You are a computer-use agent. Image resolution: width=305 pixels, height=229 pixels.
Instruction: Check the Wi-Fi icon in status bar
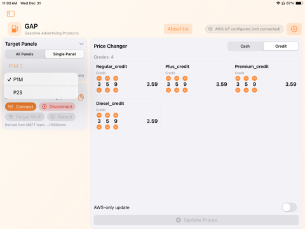[278, 3]
